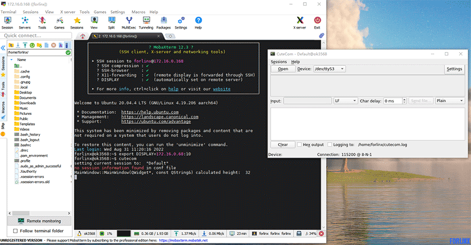
Task: Follow the landscape.canonical.com link
Action: coord(160,117)
